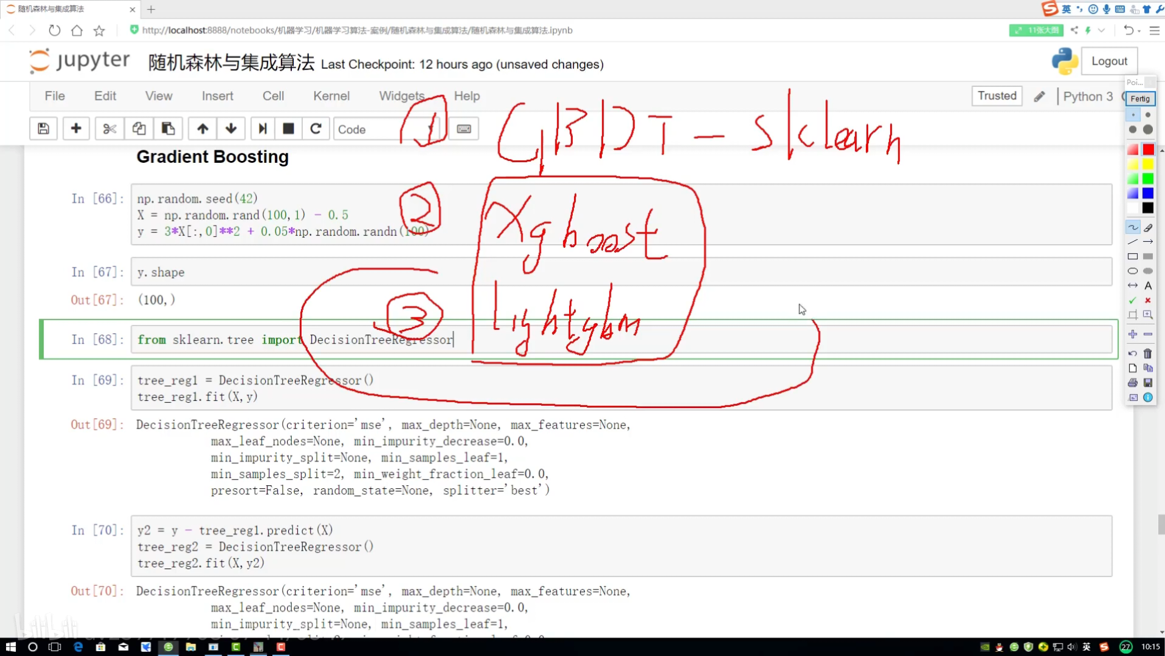Select the filled gray ellipse tool
This screenshot has width=1165, height=656.
1148,272
